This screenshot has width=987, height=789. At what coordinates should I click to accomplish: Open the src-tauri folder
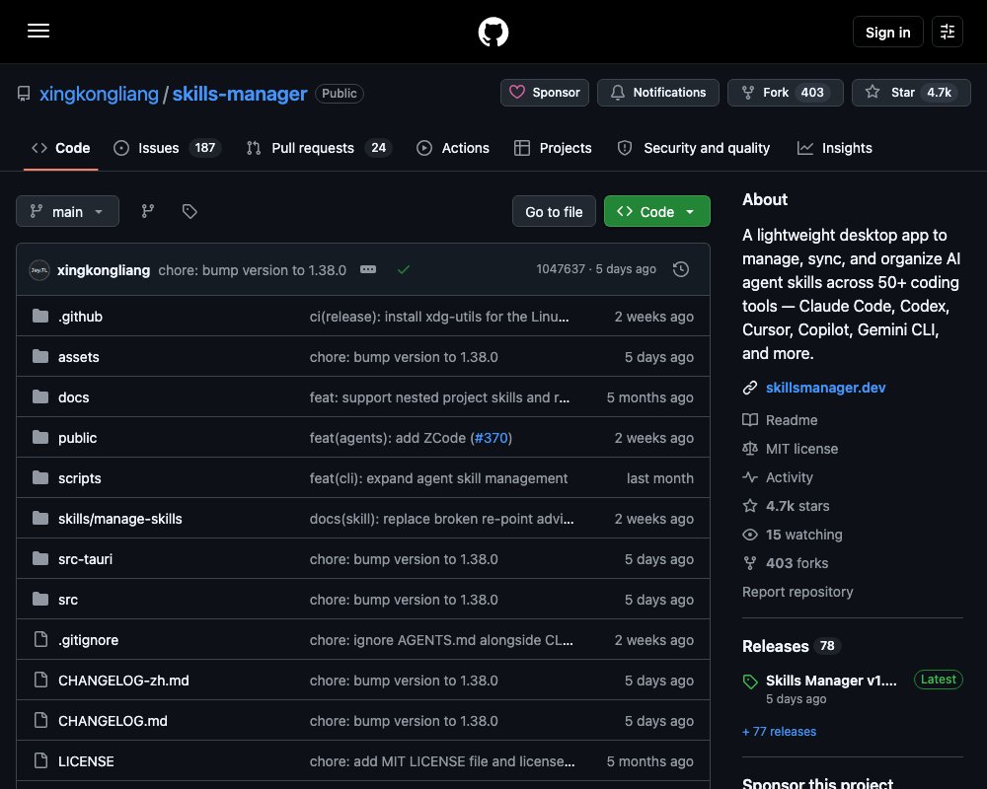click(x=85, y=559)
